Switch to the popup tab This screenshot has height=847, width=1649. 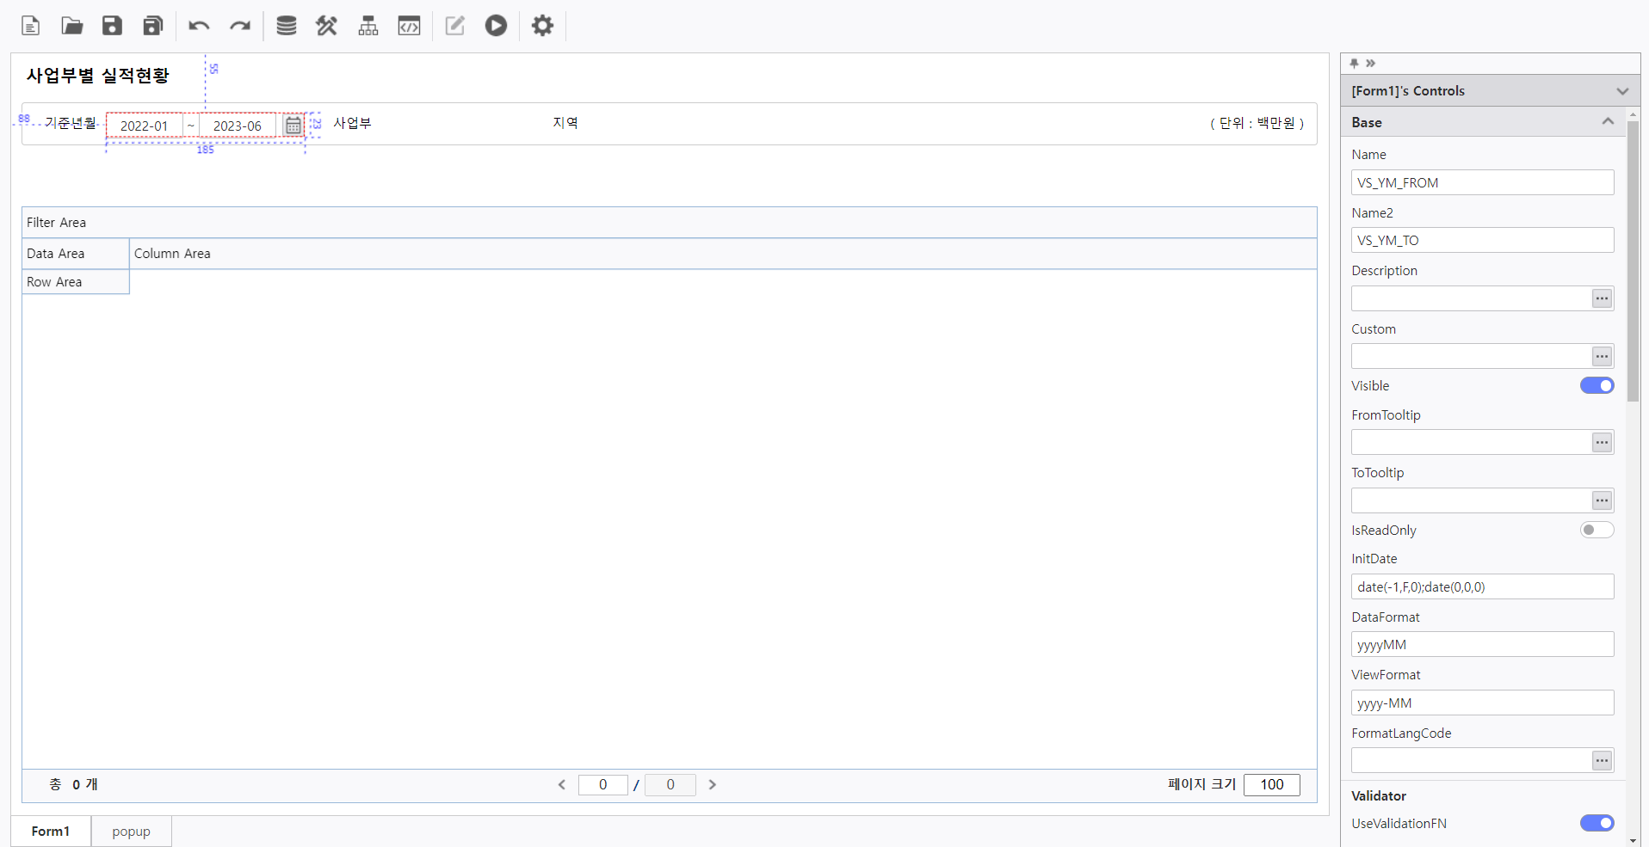(131, 832)
